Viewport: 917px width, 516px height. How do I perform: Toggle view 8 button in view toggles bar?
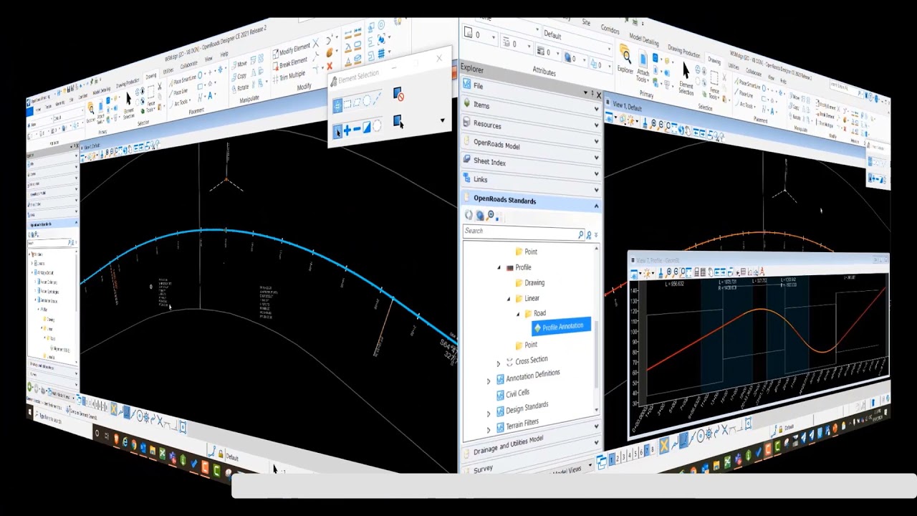pyautogui.click(x=652, y=449)
